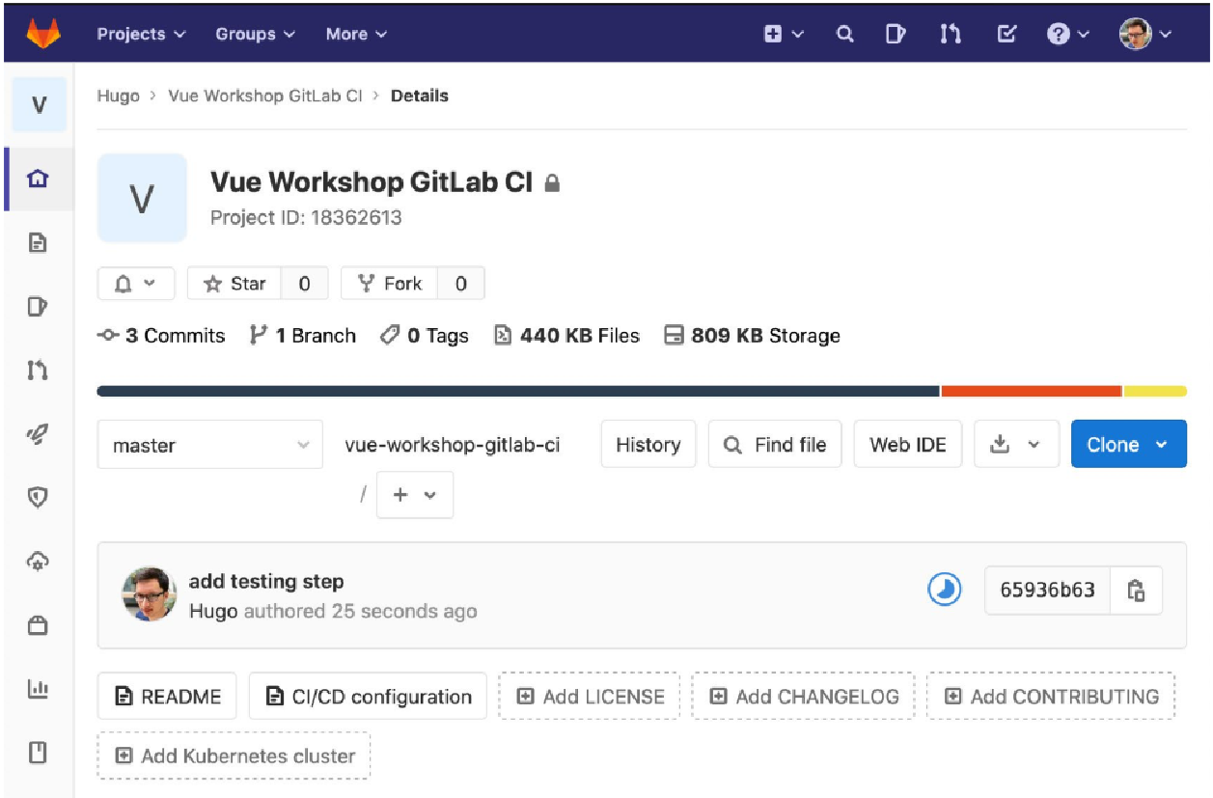This screenshot has width=1213, height=798.
Task: Click dark blue segment of language bar
Action: pos(518,391)
